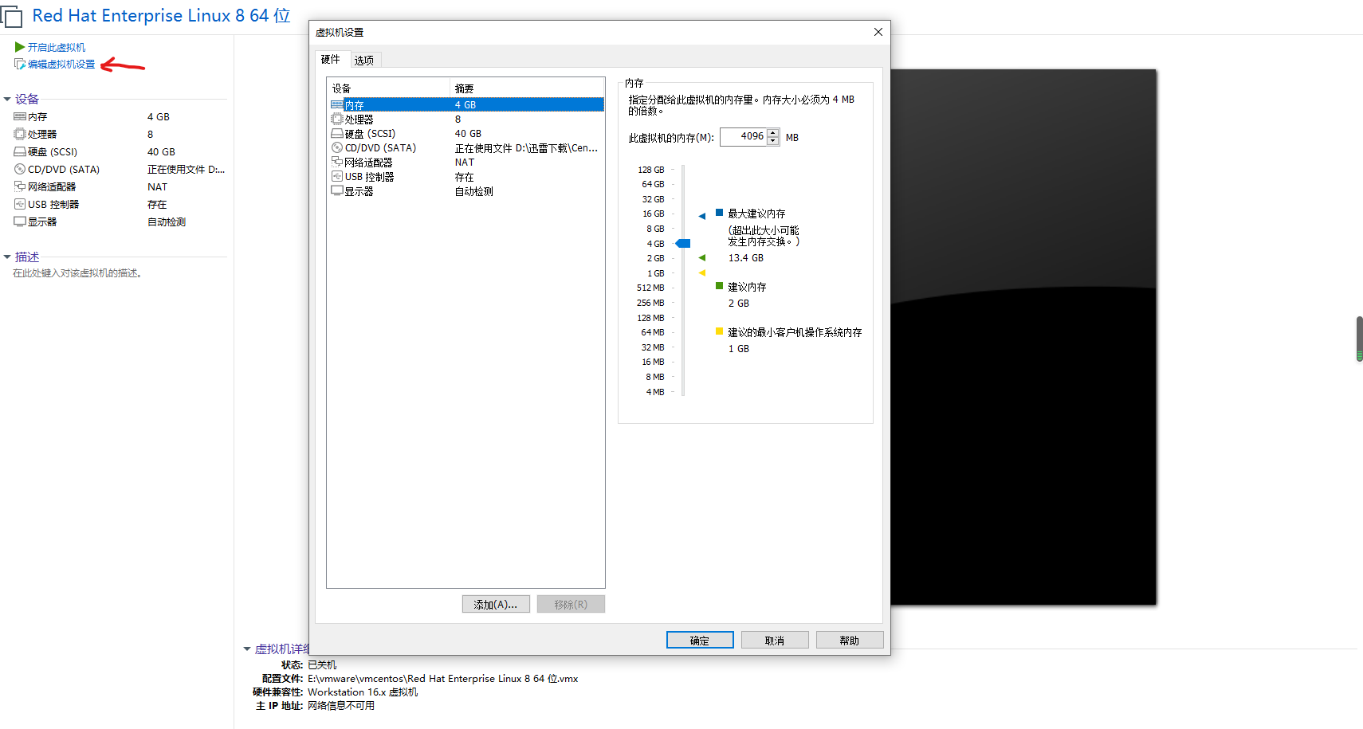Click the hard disk (SCSI) icon in the dialog
This screenshot has height=729, width=1363.
tap(337, 133)
